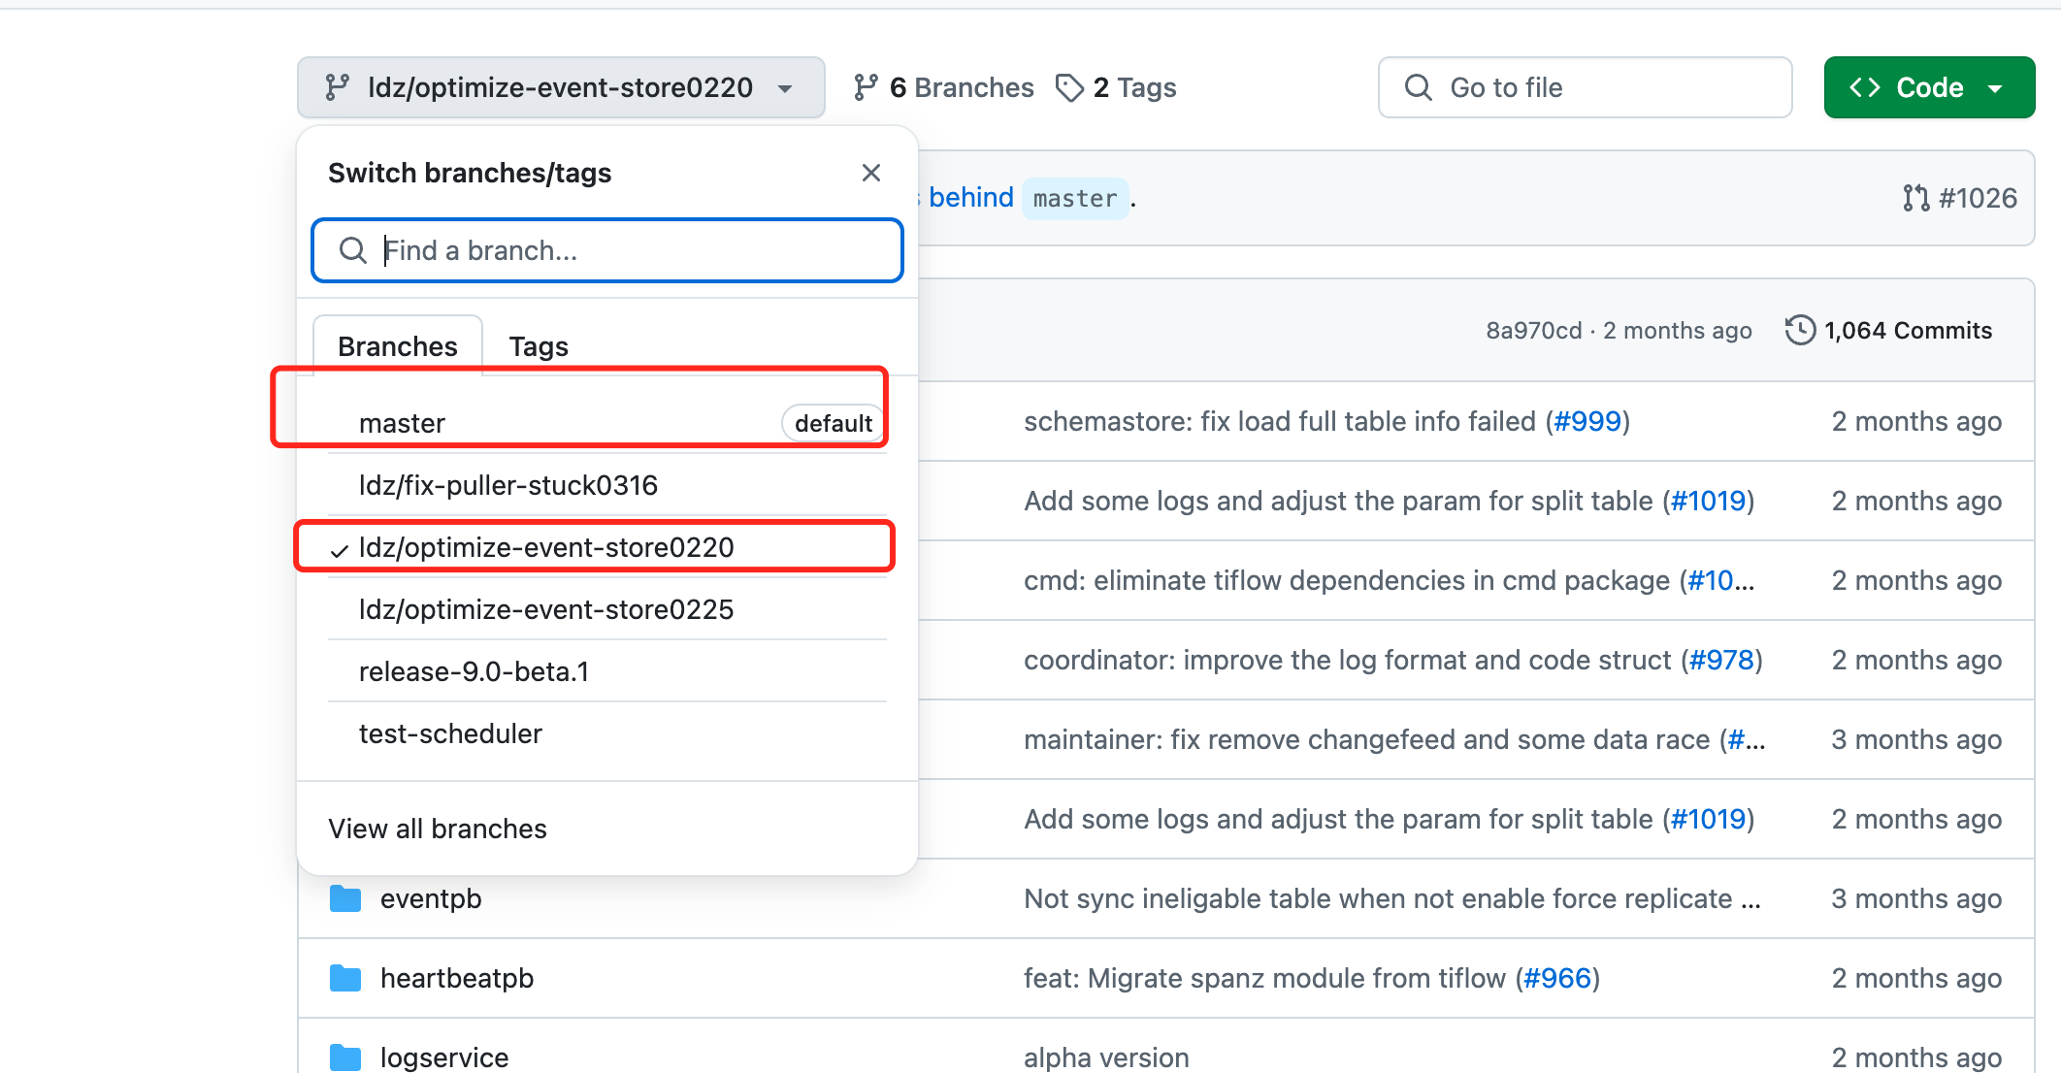Click the master branch label in status
Image resolution: width=2061 pixels, height=1073 pixels.
coord(1075,199)
